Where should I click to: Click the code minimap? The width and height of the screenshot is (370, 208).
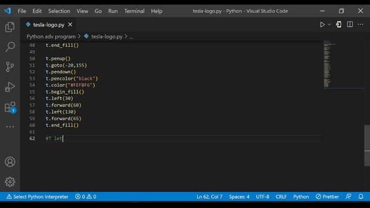343,64
